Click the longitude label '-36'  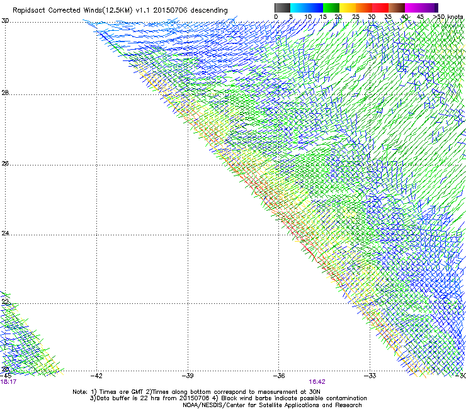click(x=279, y=376)
